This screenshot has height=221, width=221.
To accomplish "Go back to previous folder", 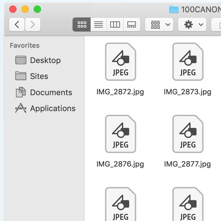I will click(x=17, y=24).
